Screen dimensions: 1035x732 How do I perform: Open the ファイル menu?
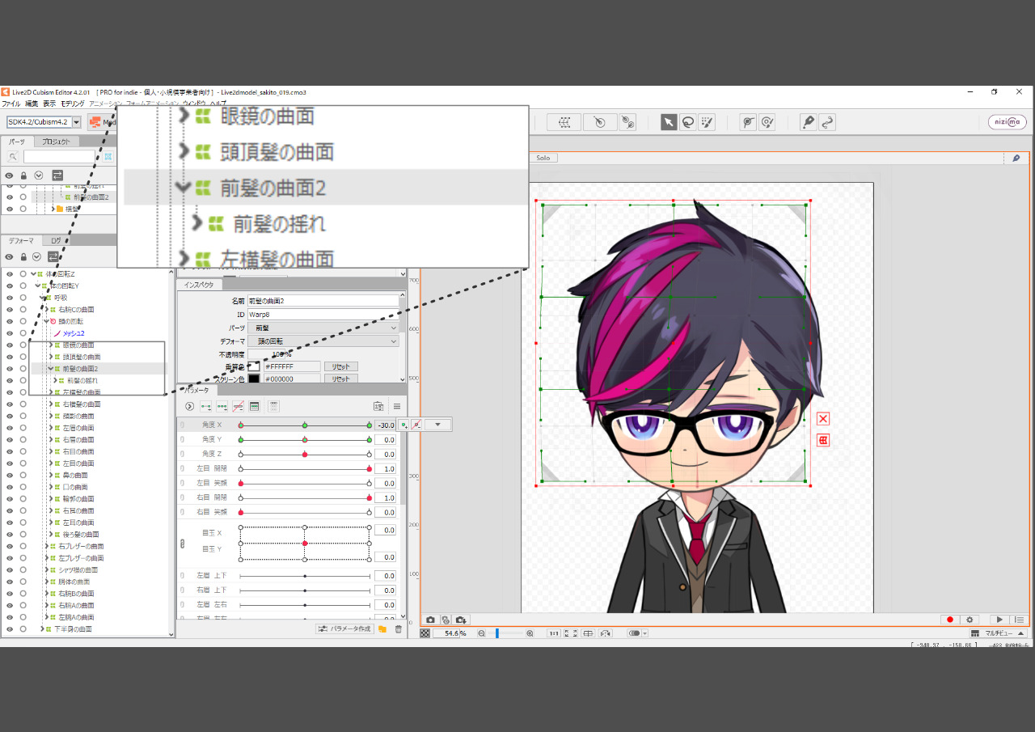tap(11, 104)
